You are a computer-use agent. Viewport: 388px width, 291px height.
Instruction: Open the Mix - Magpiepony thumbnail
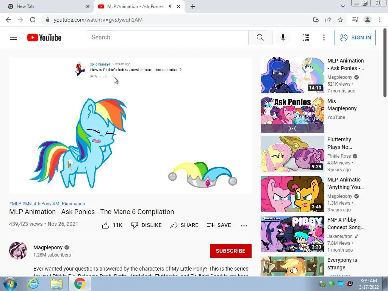[292, 115]
